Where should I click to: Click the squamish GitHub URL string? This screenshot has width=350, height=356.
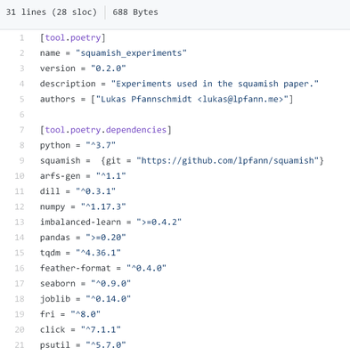click(x=227, y=161)
